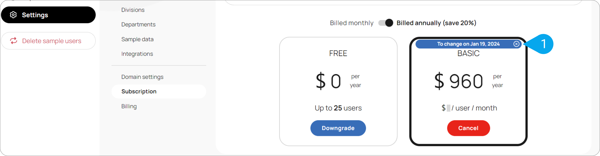
Task: Select the Subscription menu item
Action: tap(159, 92)
